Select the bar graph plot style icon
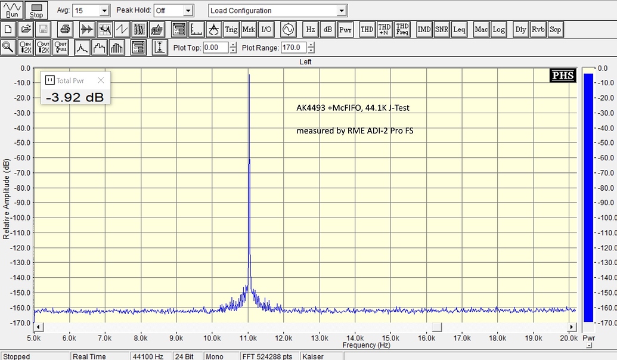 click(x=117, y=48)
